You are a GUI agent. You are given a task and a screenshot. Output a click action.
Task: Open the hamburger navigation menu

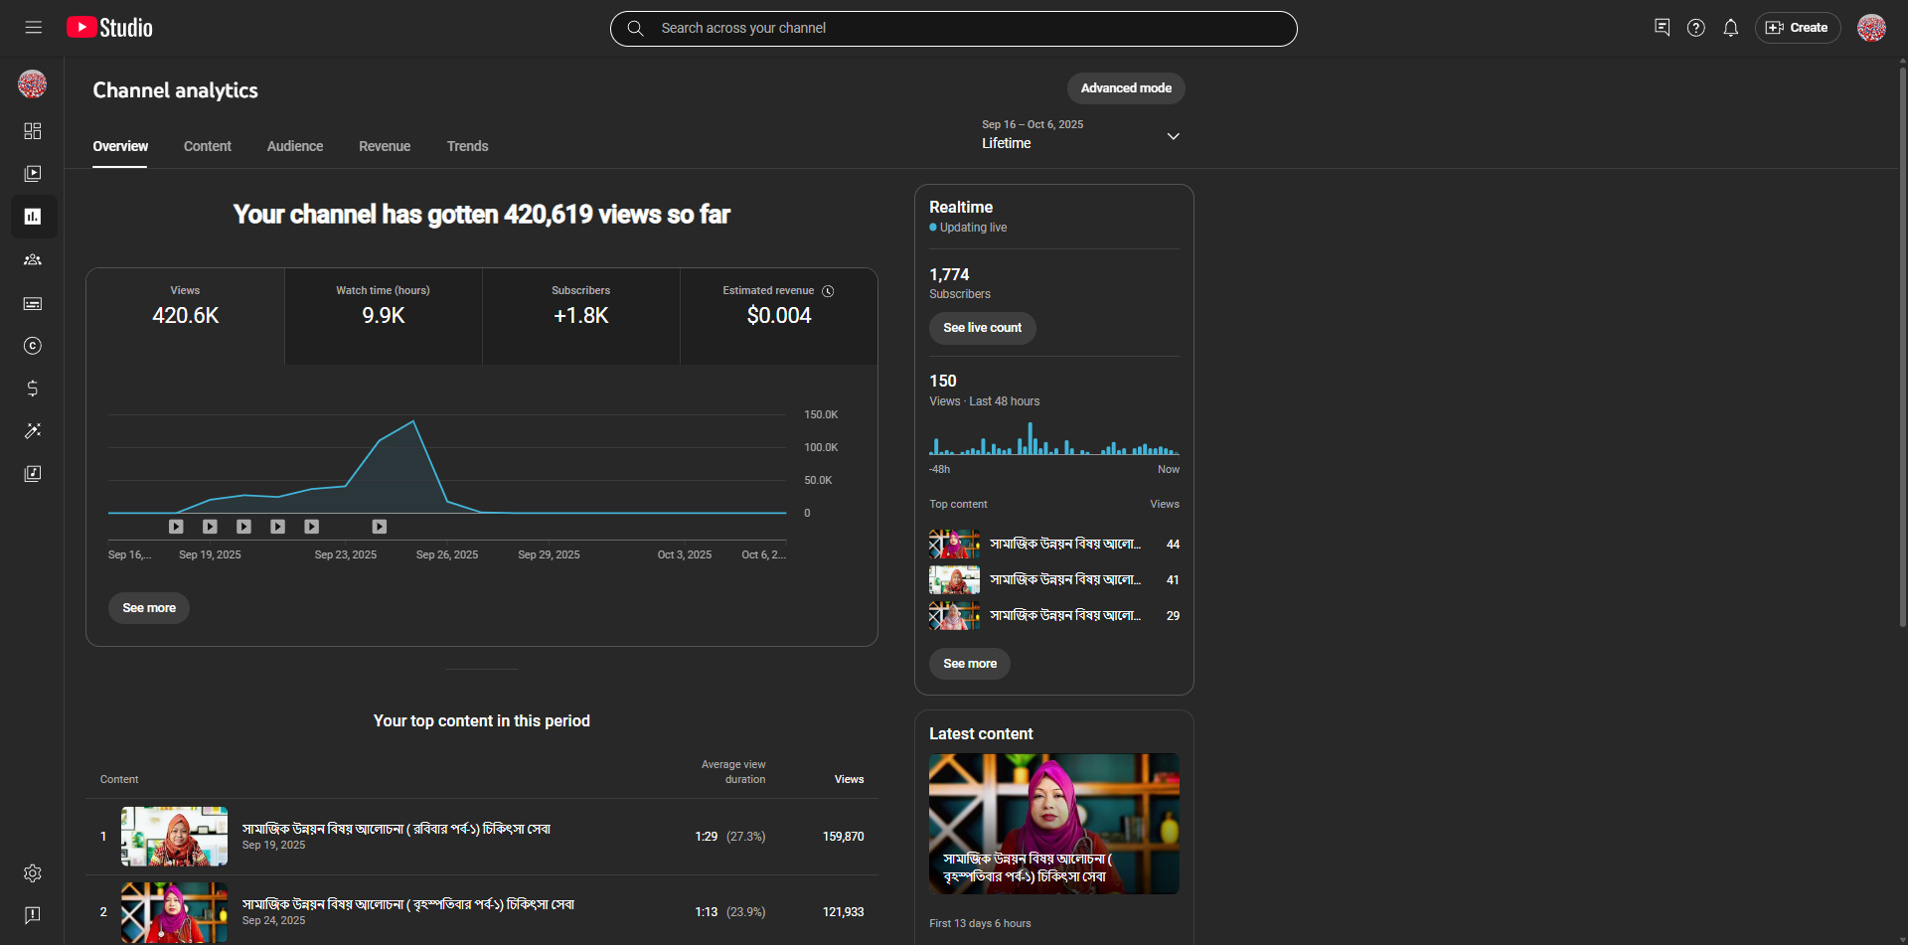tap(34, 28)
